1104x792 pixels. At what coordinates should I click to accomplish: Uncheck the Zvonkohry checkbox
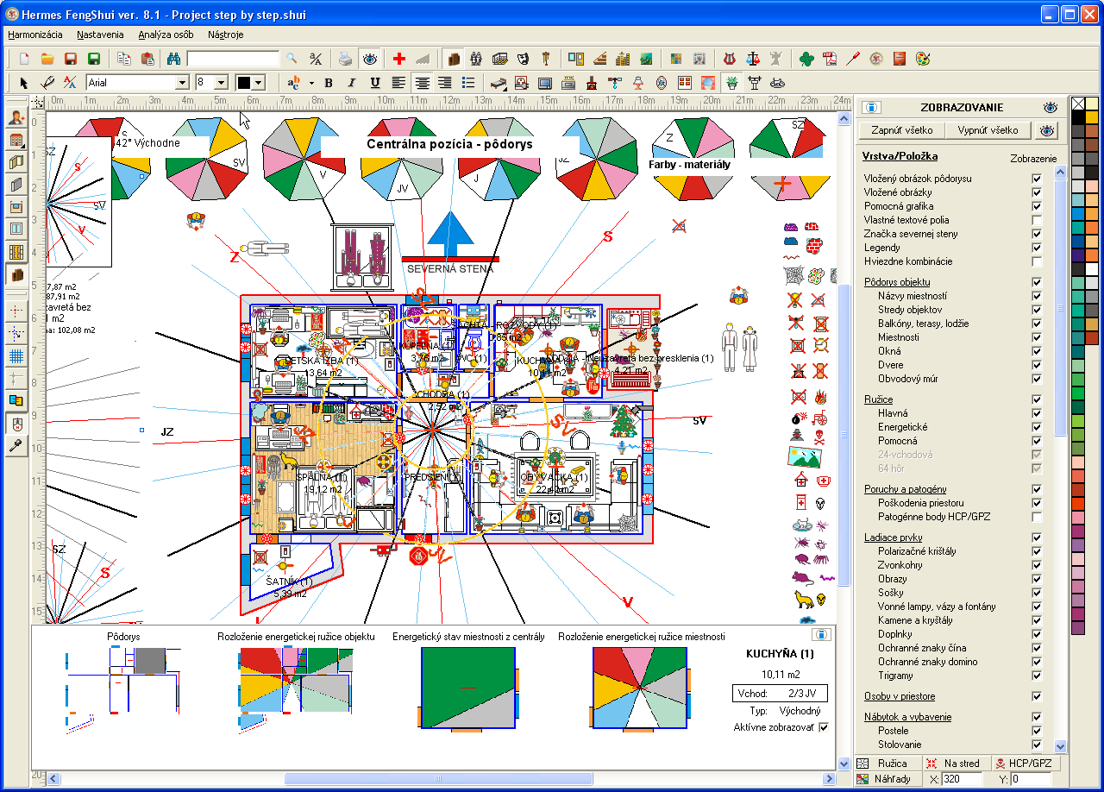tap(1037, 565)
